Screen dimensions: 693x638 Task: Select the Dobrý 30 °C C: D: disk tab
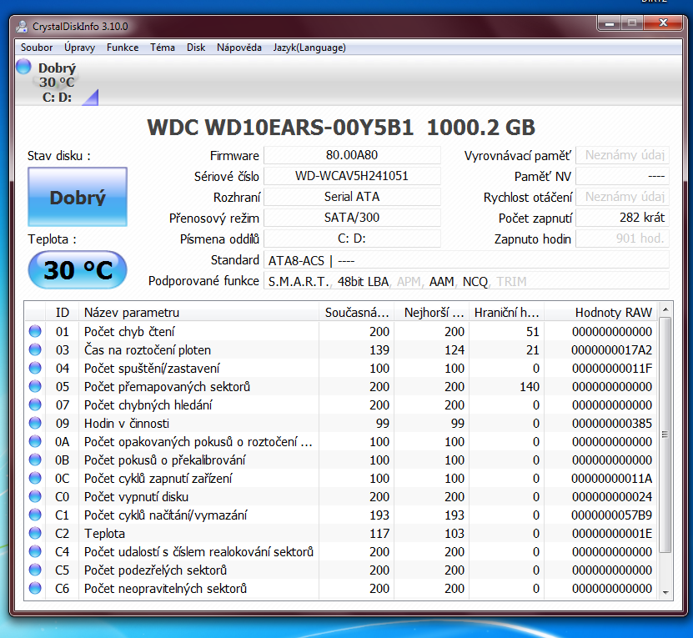point(57,83)
